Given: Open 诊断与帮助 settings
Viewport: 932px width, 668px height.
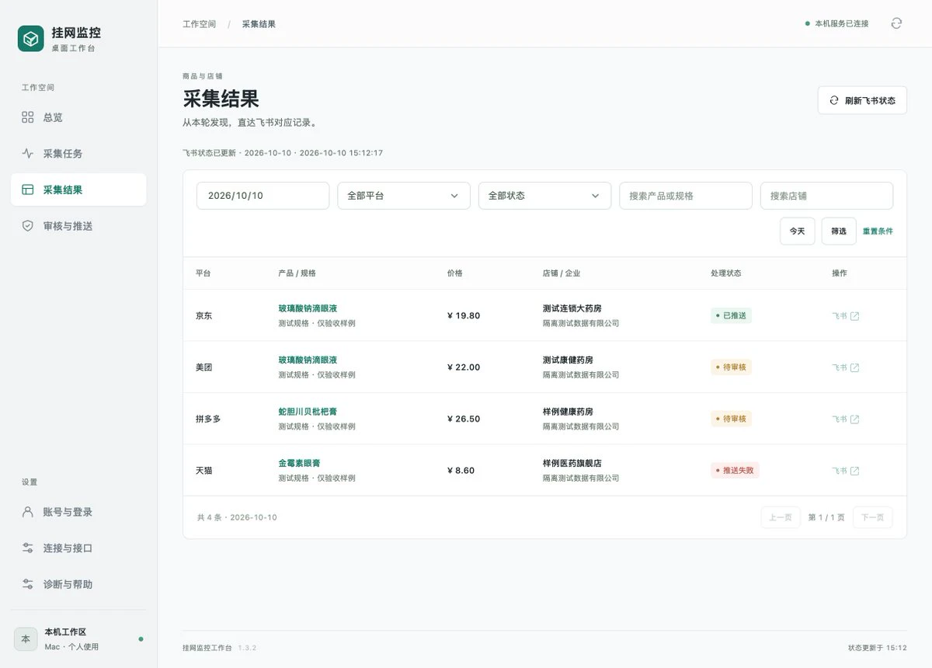Looking at the screenshot, I should pyautogui.click(x=78, y=584).
